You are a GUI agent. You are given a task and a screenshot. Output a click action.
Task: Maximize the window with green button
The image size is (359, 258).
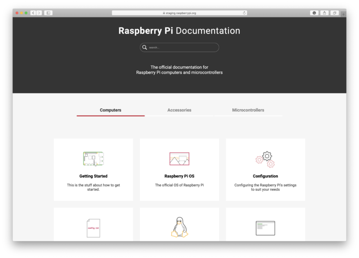point(26,13)
